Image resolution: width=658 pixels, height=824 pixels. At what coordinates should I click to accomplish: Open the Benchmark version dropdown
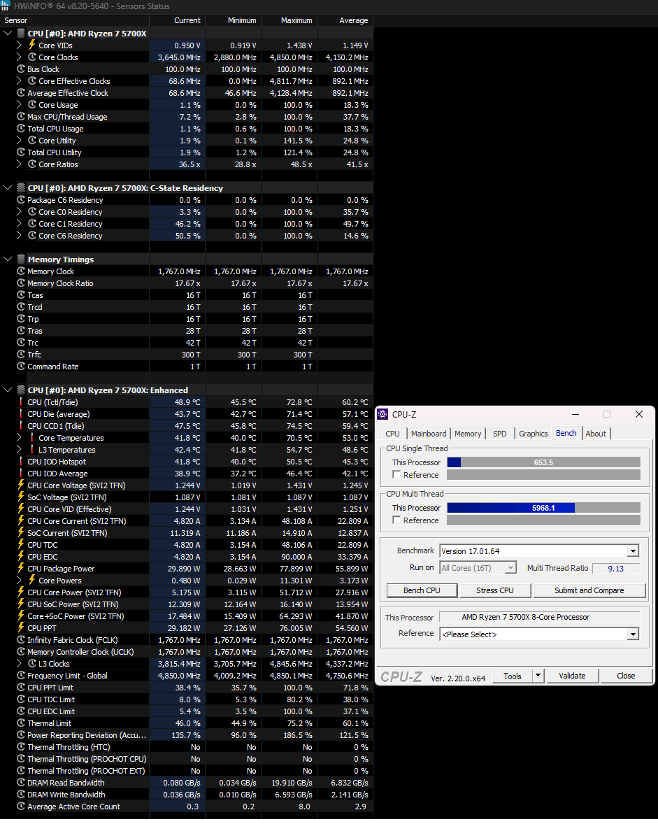[x=633, y=551]
